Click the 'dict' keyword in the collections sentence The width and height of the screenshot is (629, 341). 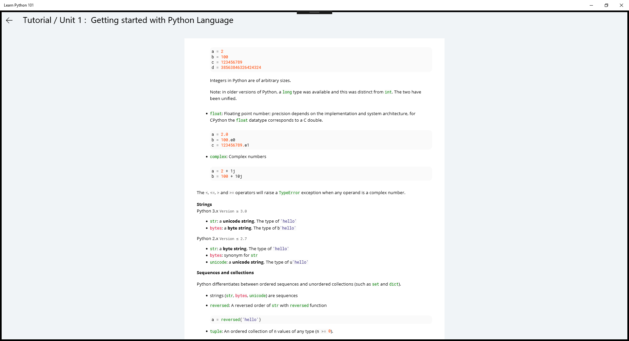point(394,284)
